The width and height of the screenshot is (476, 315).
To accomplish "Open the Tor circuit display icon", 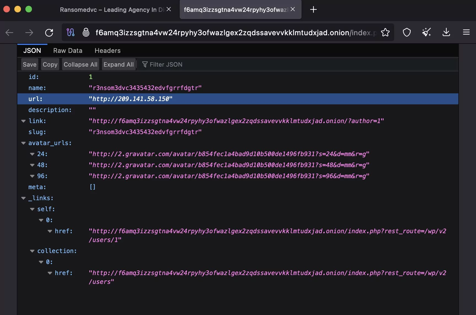I will (71, 32).
